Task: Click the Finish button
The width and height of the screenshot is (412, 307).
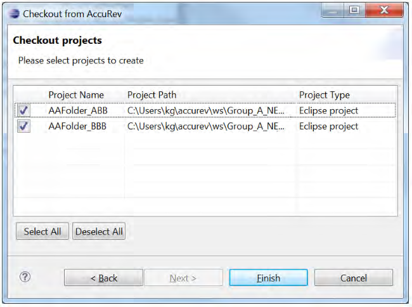Action: [268, 278]
